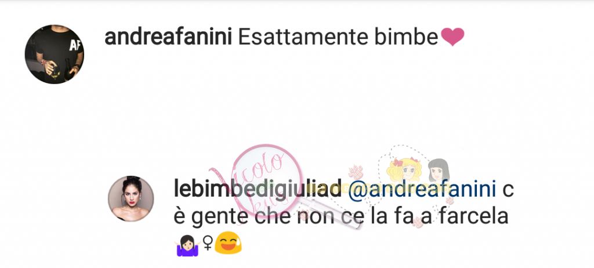Click the shrugging woman emoji
Image resolution: width=594 pixels, height=268 pixels.
coord(187,245)
